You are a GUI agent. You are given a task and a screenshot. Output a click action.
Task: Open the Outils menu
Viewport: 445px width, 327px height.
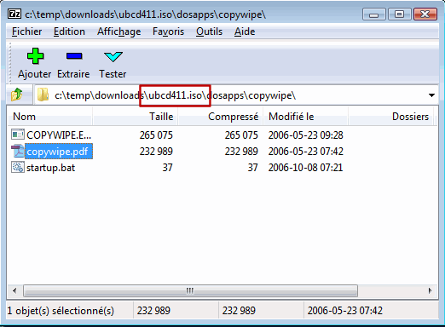click(x=209, y=32)
